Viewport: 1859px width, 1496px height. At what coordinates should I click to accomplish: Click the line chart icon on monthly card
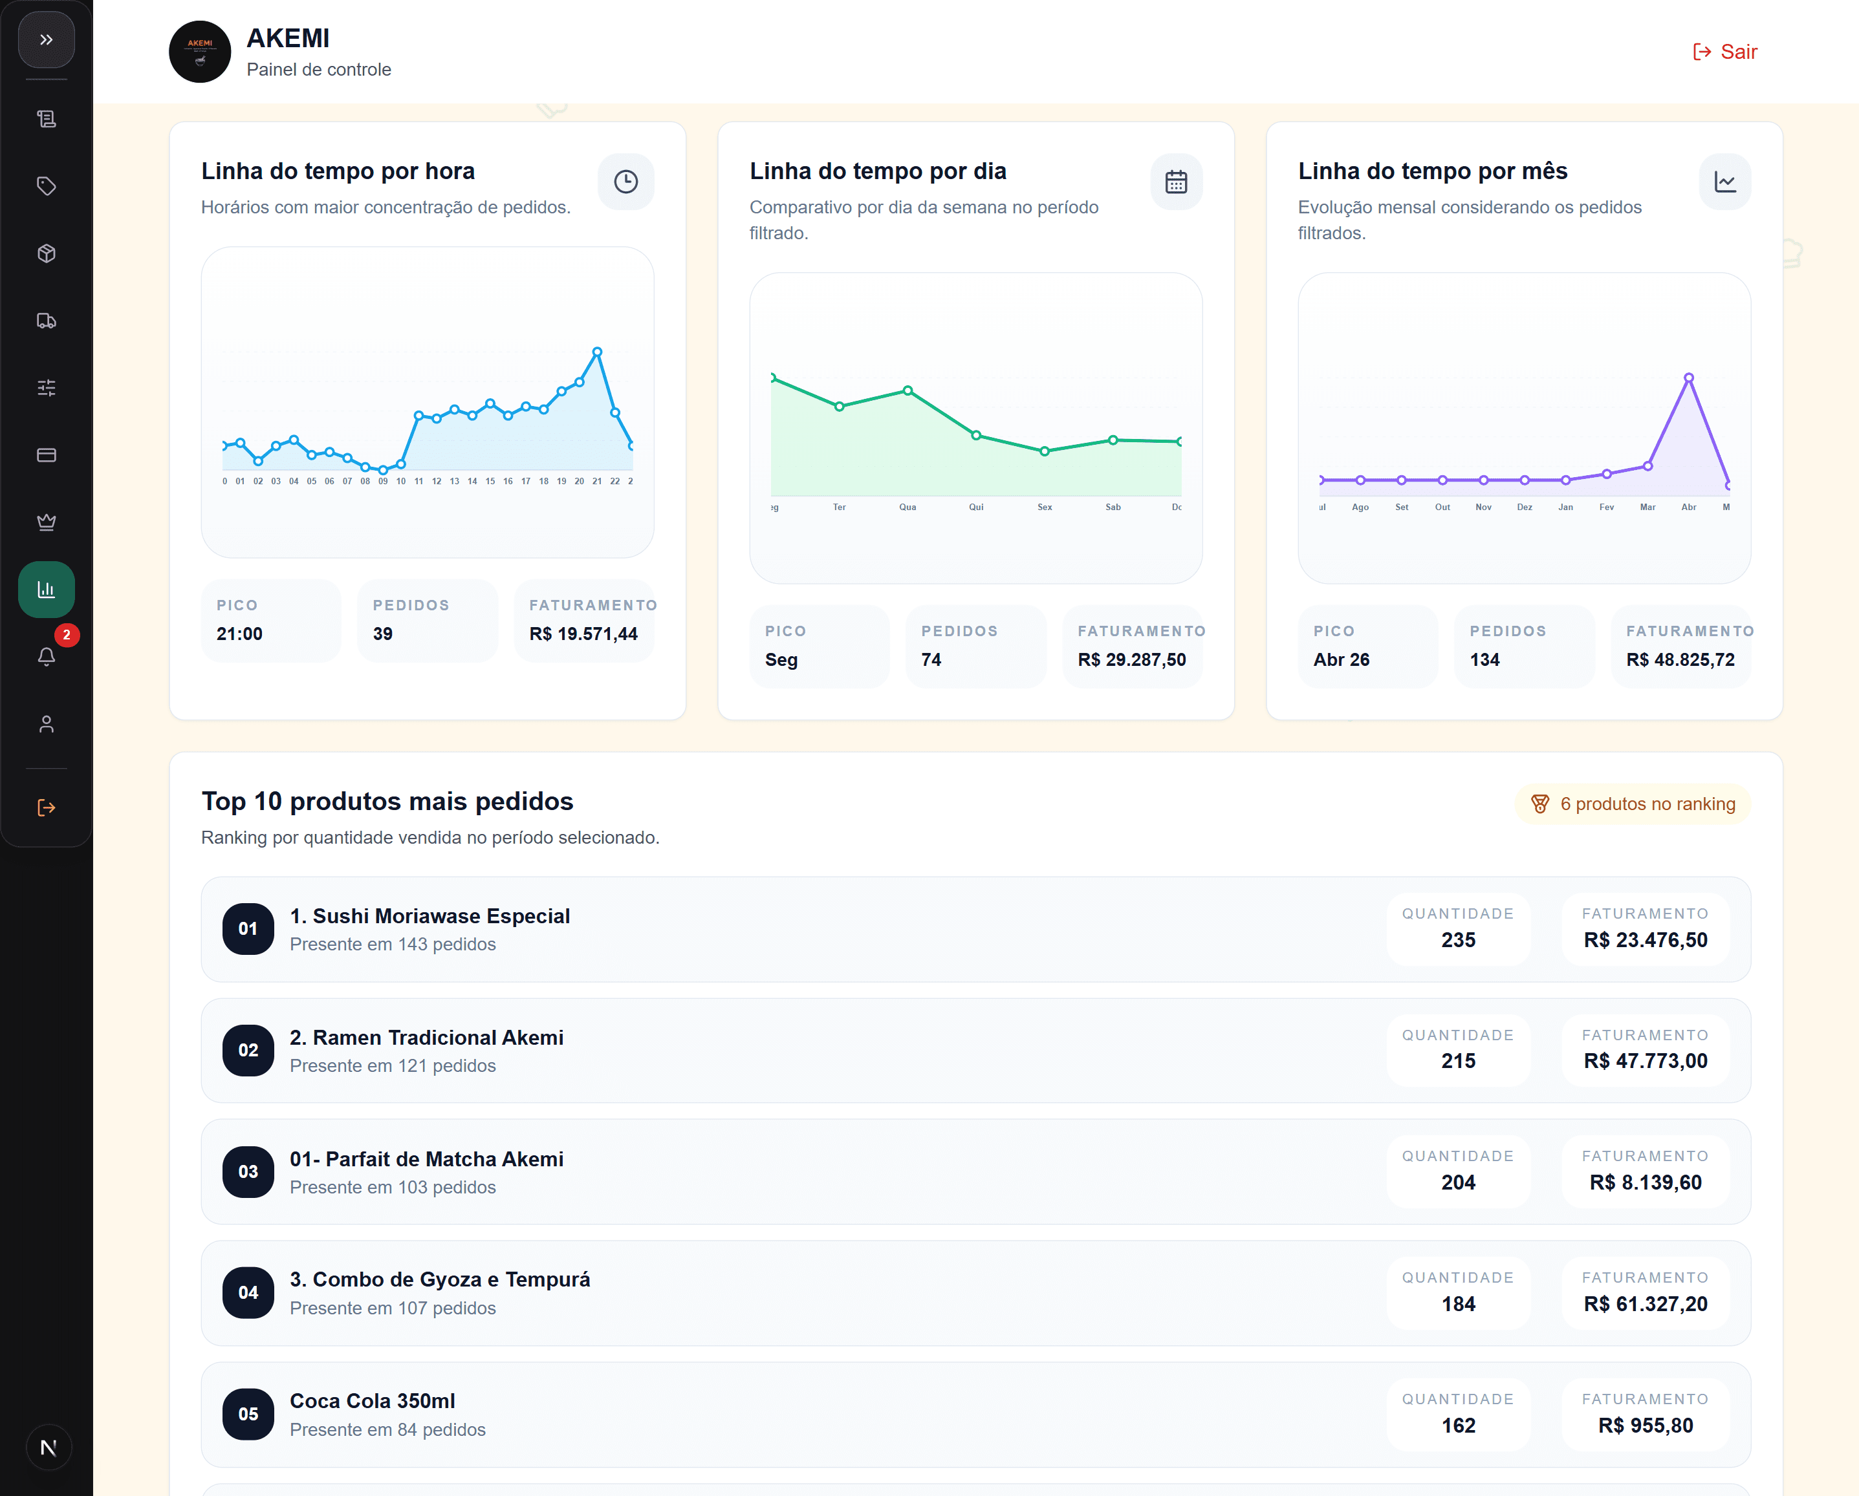coord(1724,182)
